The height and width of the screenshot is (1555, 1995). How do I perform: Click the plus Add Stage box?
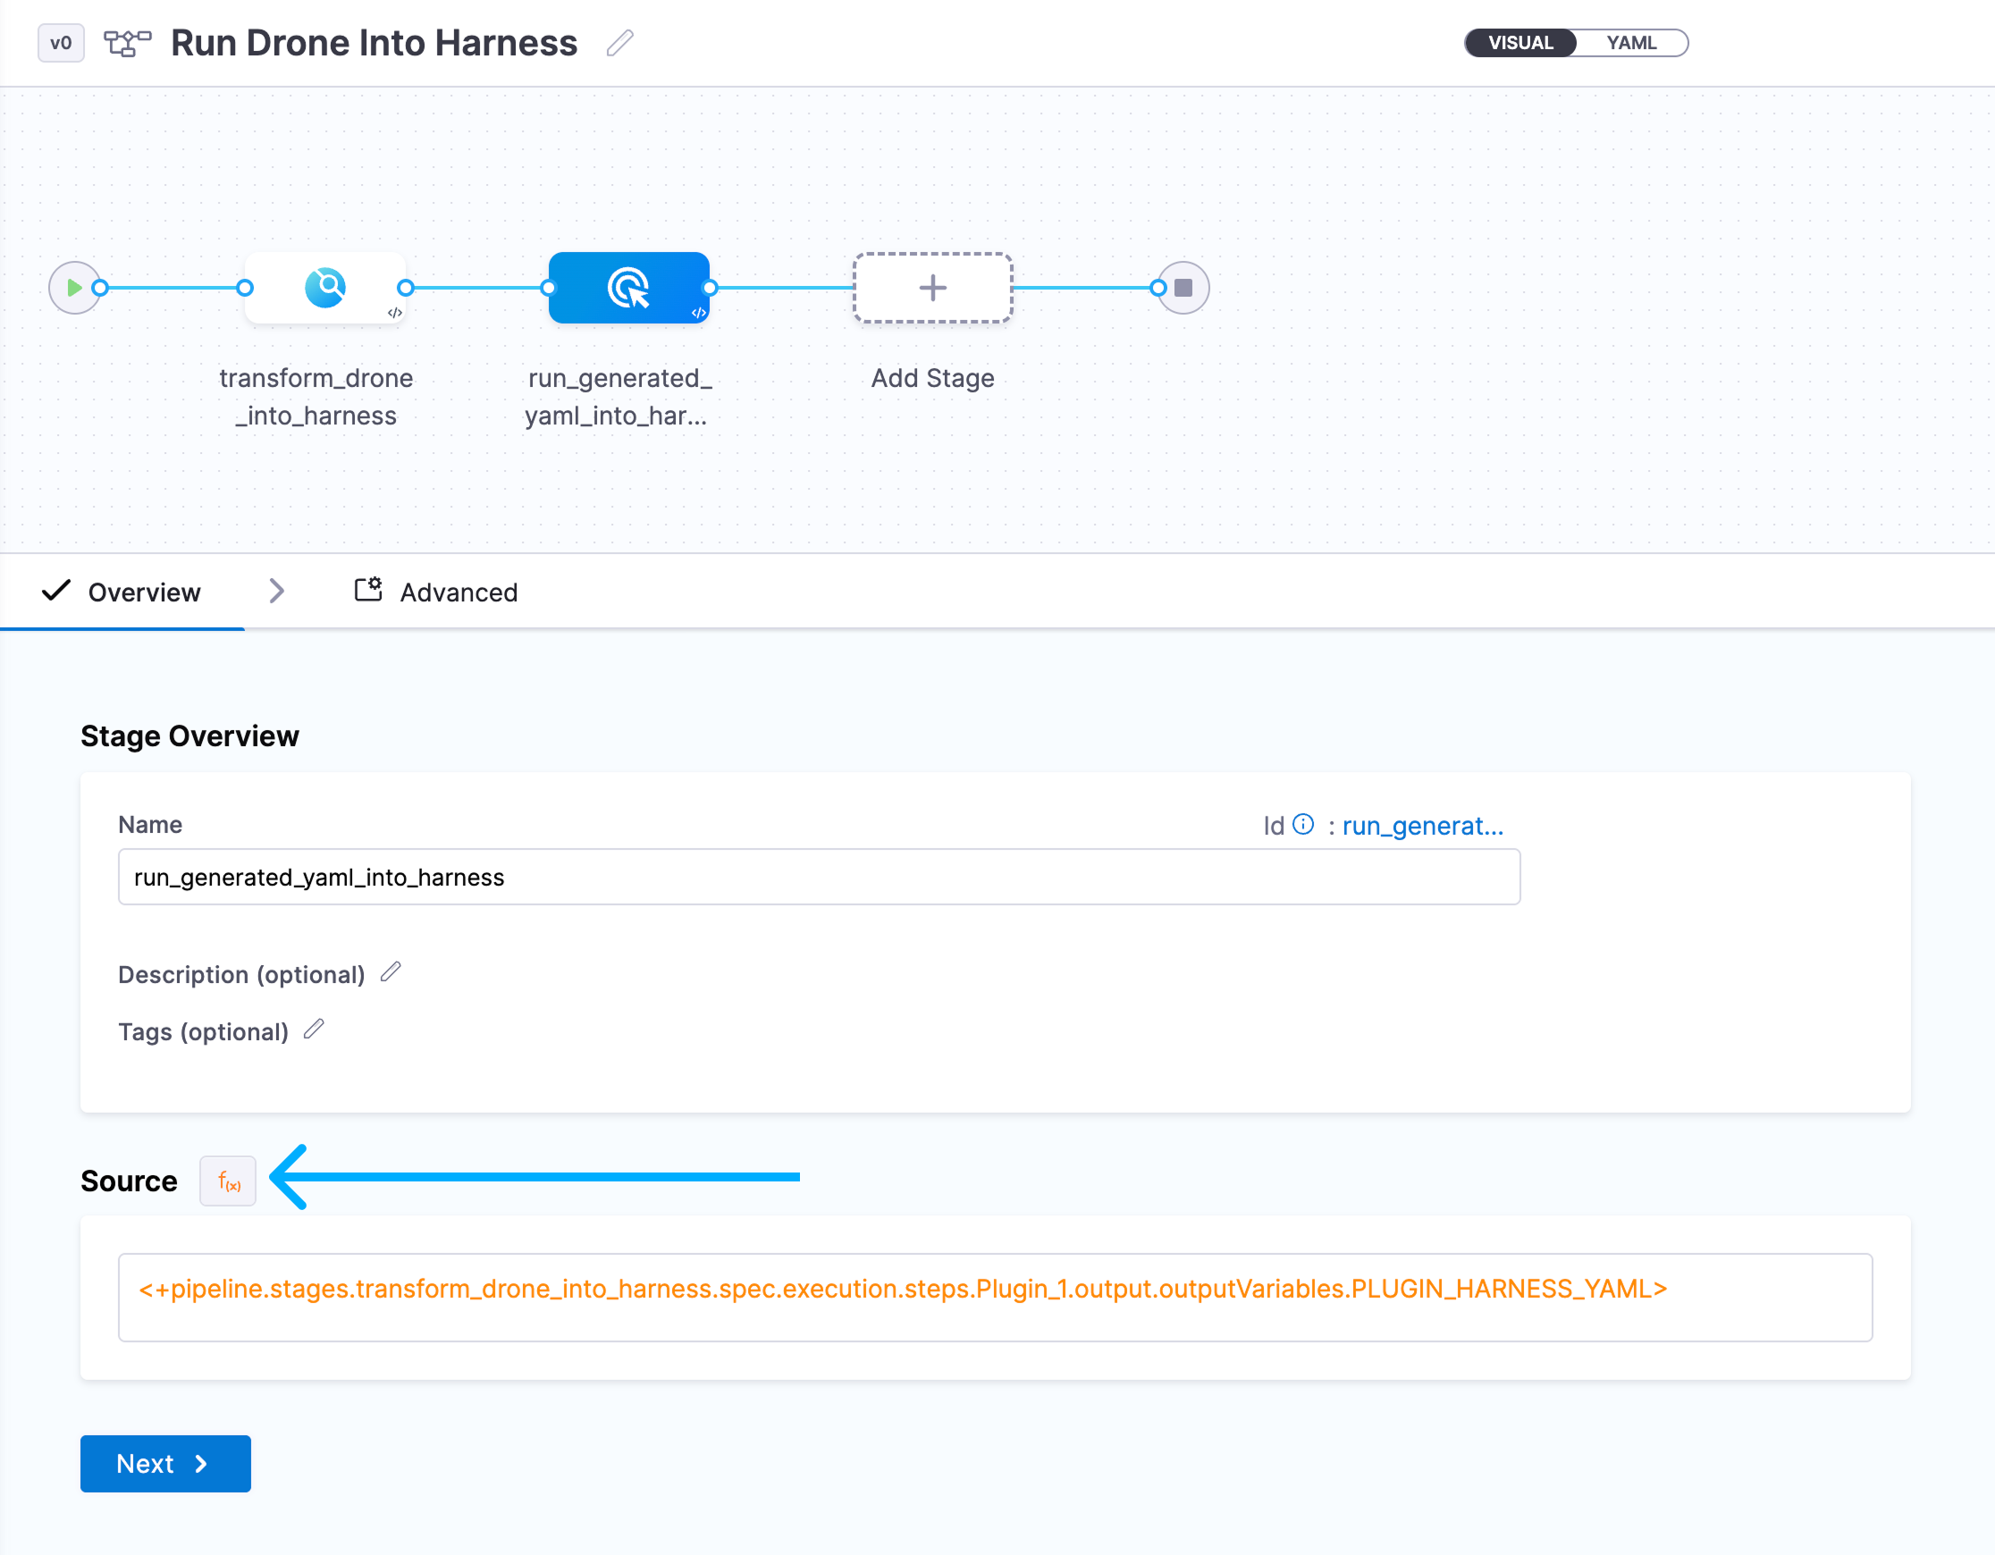[931, 288]
